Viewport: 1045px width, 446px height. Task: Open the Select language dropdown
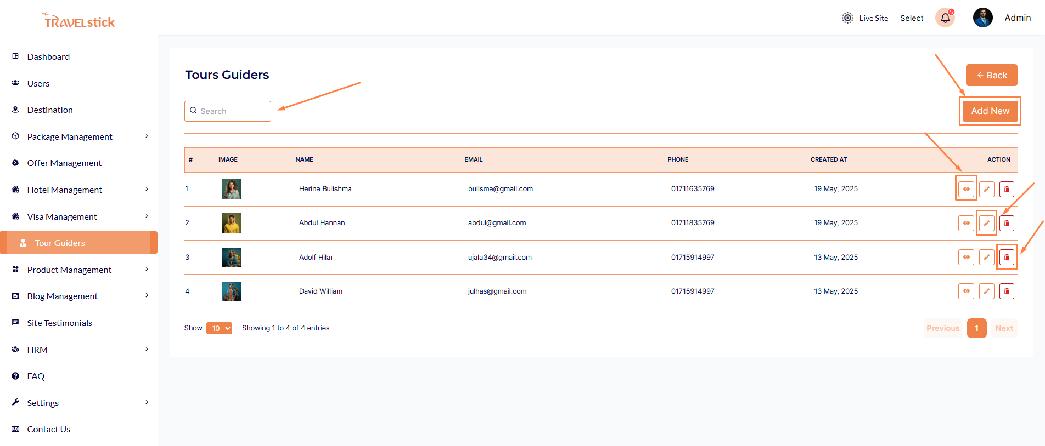pyautogui.click(x=912, y=18)
